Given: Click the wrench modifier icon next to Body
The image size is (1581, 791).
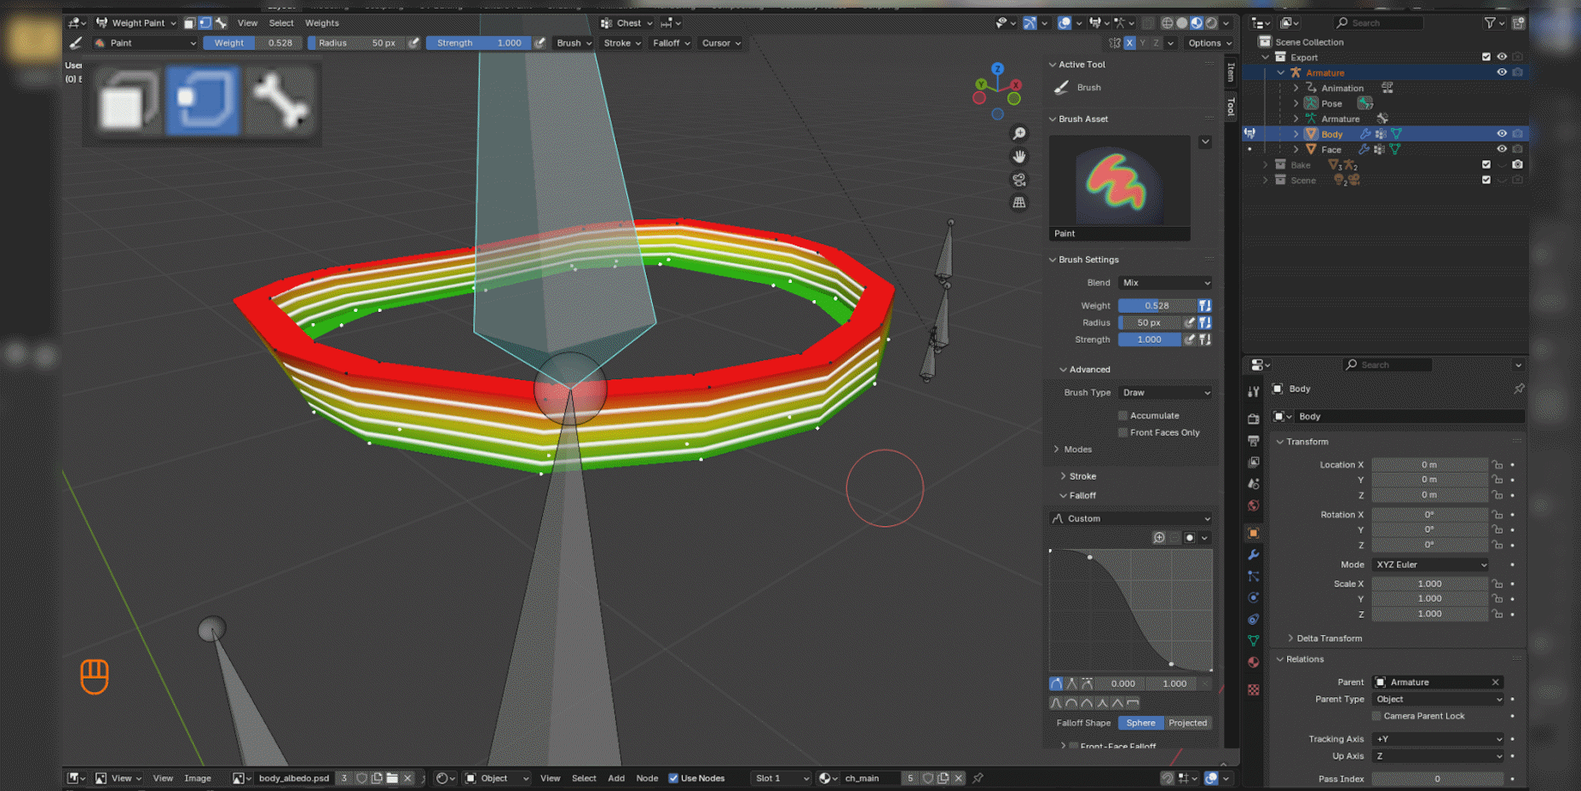Looking at the screenshot, I should (x=1365, y=134).
